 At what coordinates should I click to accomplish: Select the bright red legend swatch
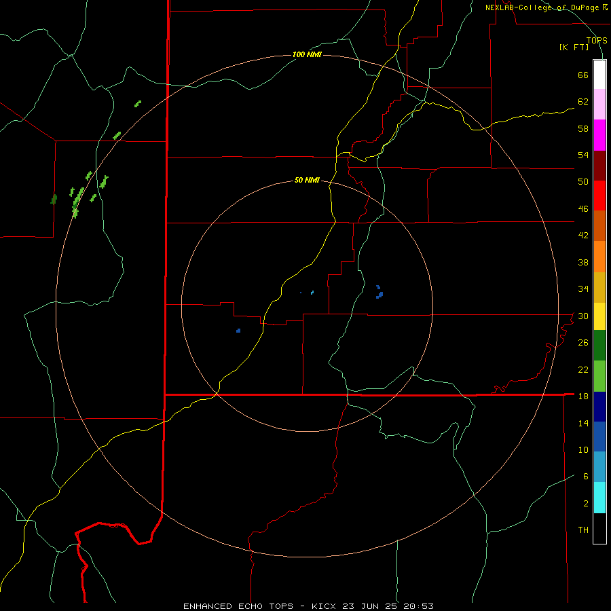[599, 196]
